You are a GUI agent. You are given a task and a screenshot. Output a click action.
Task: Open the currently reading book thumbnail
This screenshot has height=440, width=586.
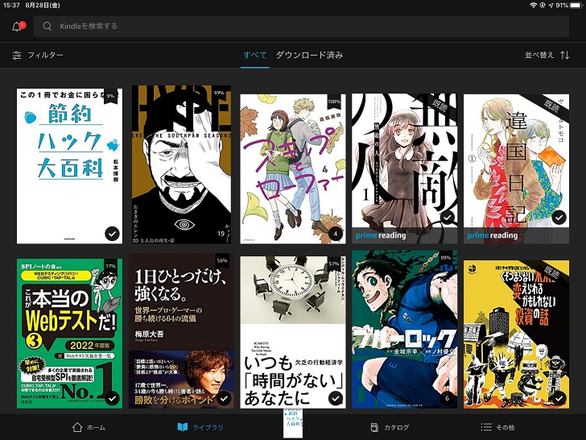293,424
